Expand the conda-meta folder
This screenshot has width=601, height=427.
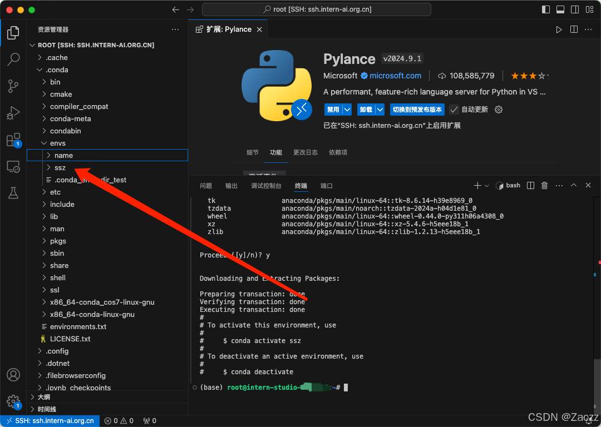click(107, 119)
